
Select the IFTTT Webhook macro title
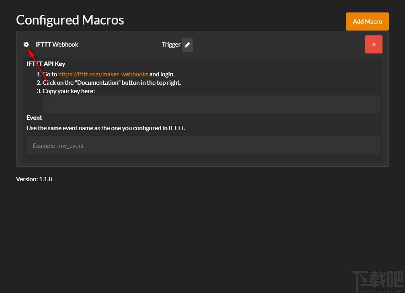tap(57, 44)
